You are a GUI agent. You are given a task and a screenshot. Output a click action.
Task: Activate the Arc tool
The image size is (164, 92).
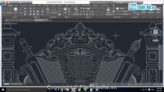pos(21,10)
